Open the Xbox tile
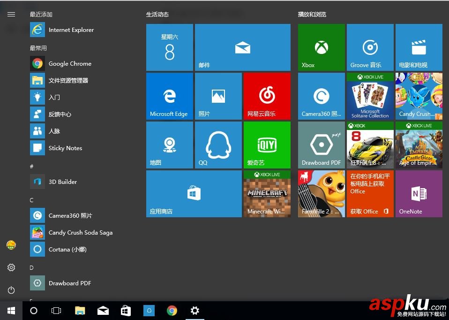The height and width of the screenshot is (320, 449). click(321, 47)
